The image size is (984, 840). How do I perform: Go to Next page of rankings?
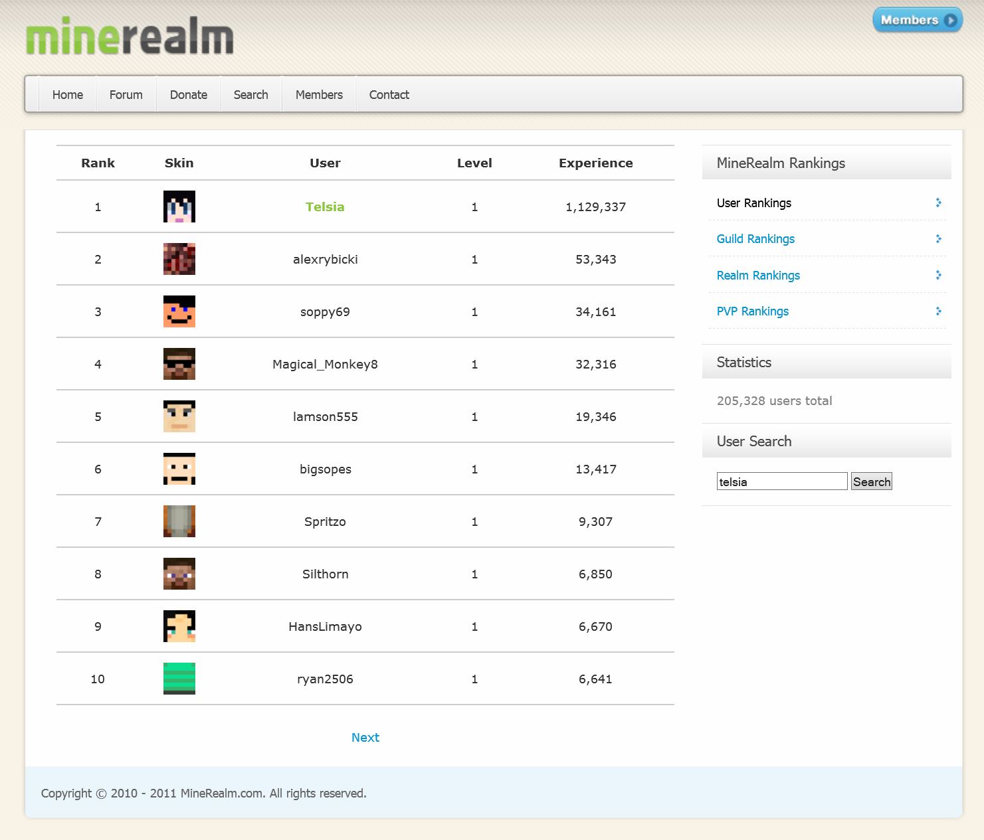[365, 737]
